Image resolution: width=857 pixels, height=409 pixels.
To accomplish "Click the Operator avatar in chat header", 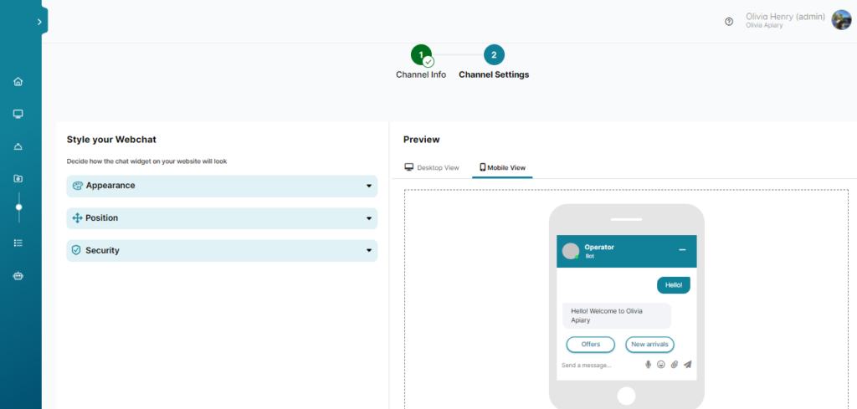I will click(571, 251).
